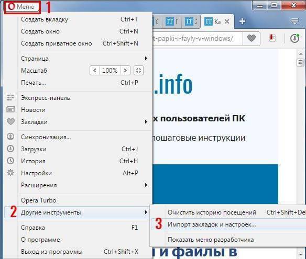Choose Выход из программы
The image size is (306, 259).
[x=85, y=252]
